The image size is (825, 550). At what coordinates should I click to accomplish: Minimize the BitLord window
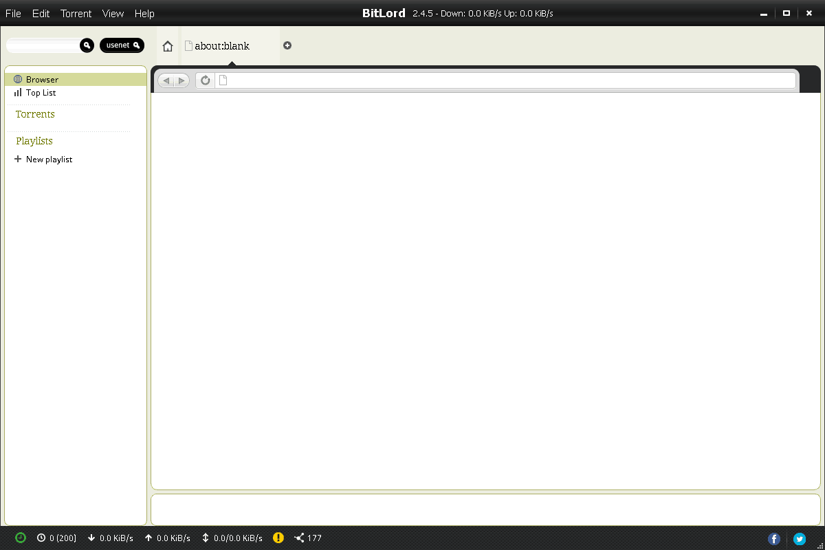coord(764,14)
